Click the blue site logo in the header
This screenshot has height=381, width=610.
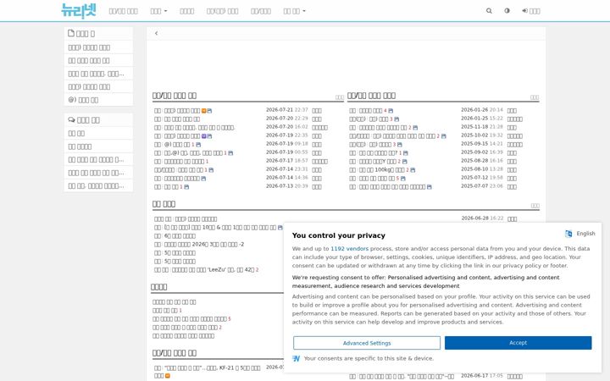pos(79,11)
